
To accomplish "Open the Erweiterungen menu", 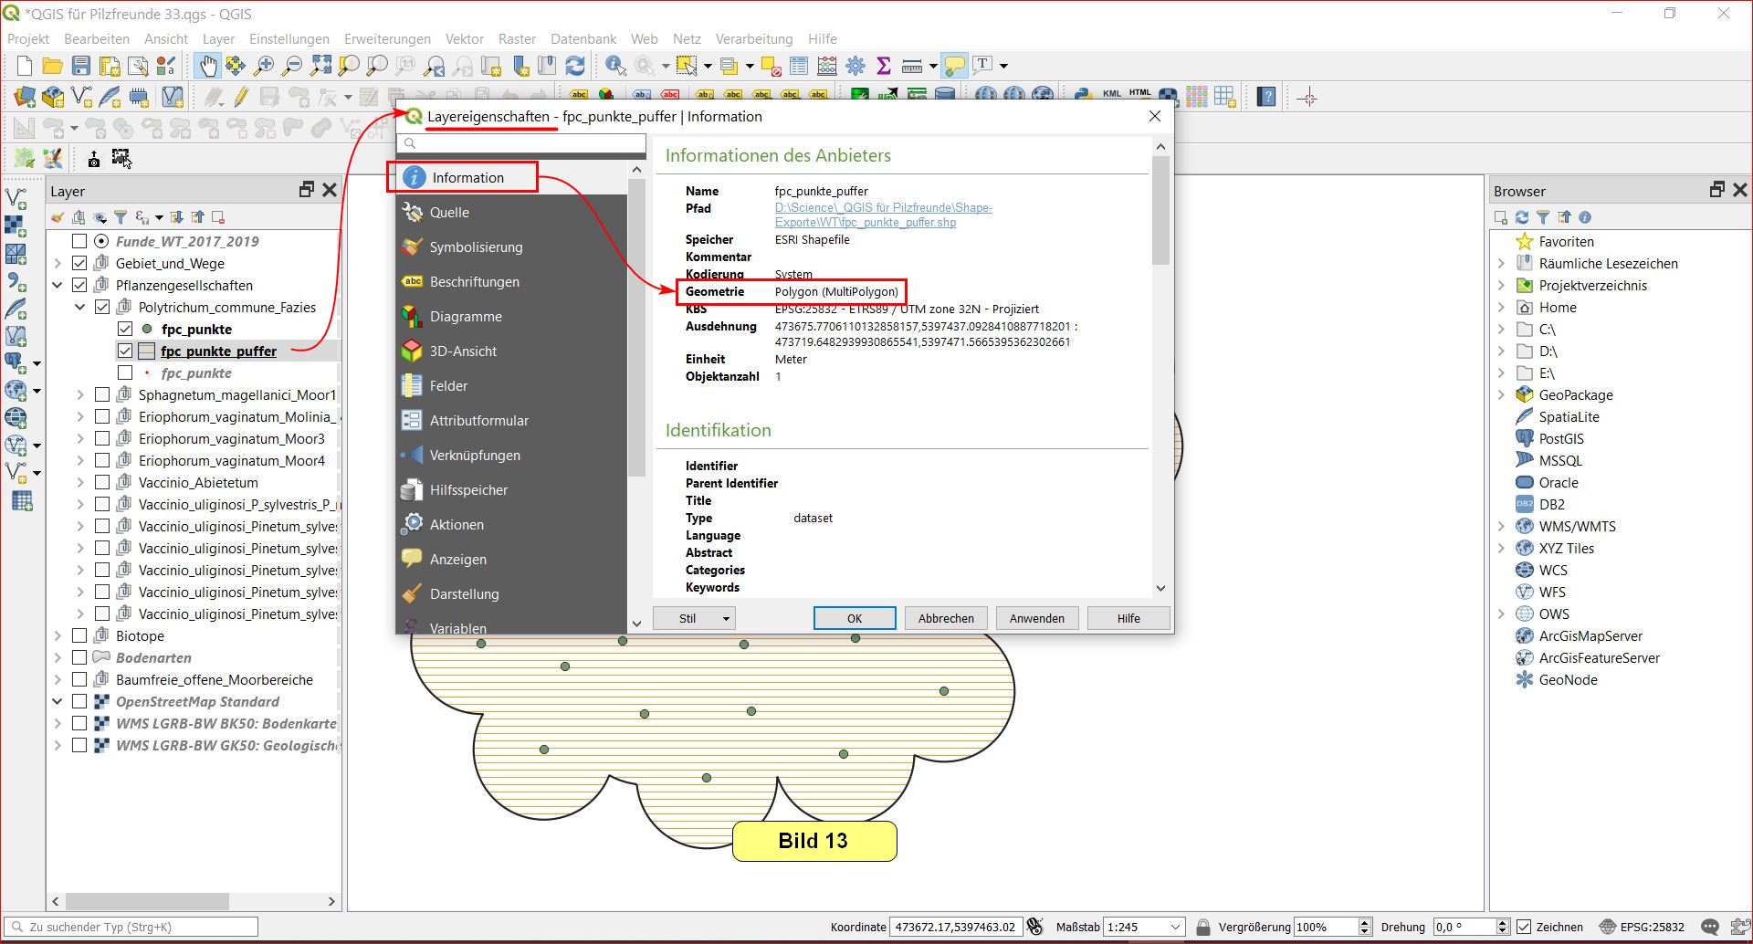I will coord(387,38).
